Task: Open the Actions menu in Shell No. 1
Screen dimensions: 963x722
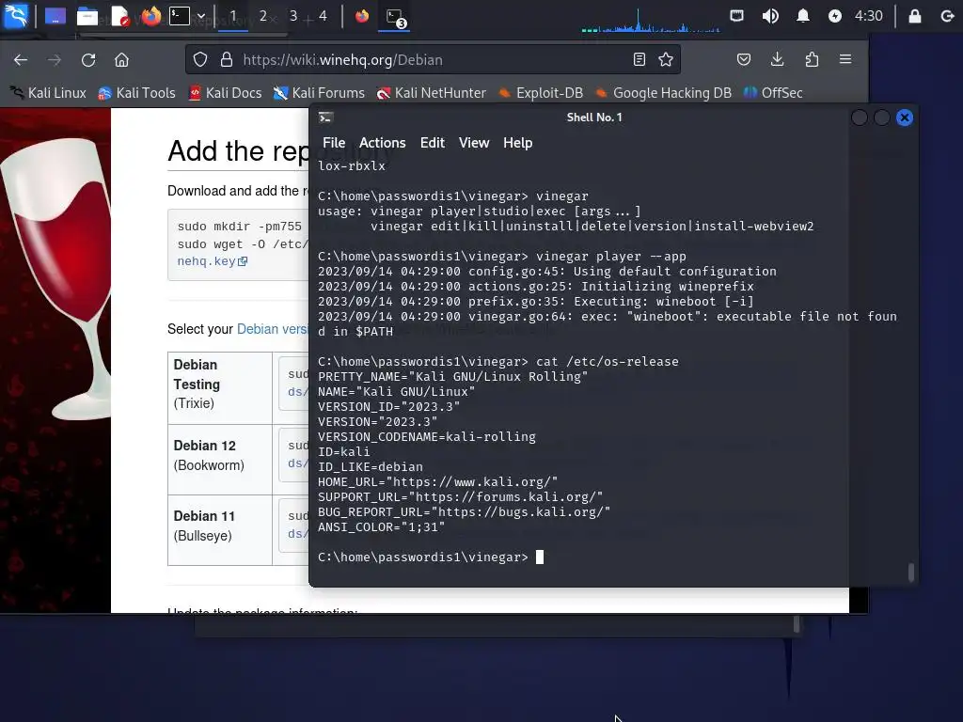Action: 382,143
